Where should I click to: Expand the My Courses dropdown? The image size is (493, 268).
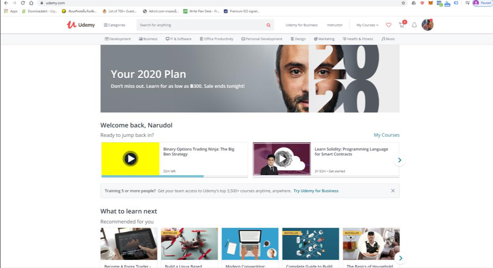pos(367,25)
